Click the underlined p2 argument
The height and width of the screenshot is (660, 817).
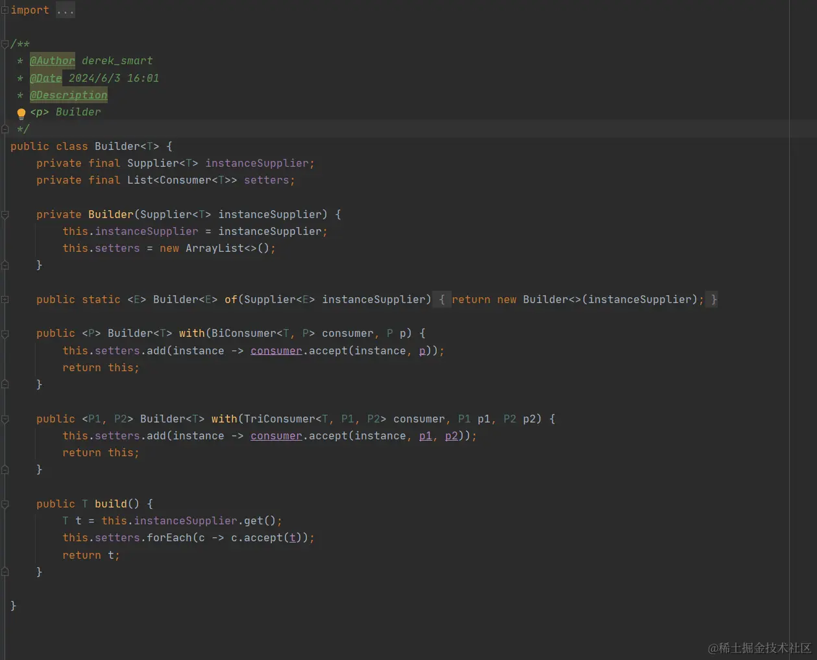452,435
